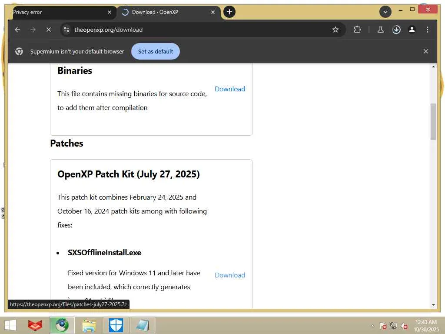Download the OpenXP Patch Kit
445x334 pixels.
tap(230, 275)
